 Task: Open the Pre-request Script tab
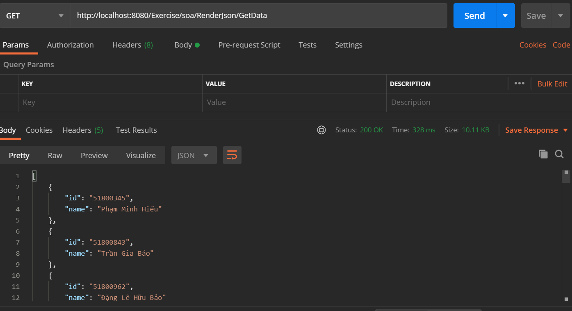click(x=249, y=45)
